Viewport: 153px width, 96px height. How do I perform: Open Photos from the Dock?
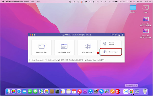(46, 91)
